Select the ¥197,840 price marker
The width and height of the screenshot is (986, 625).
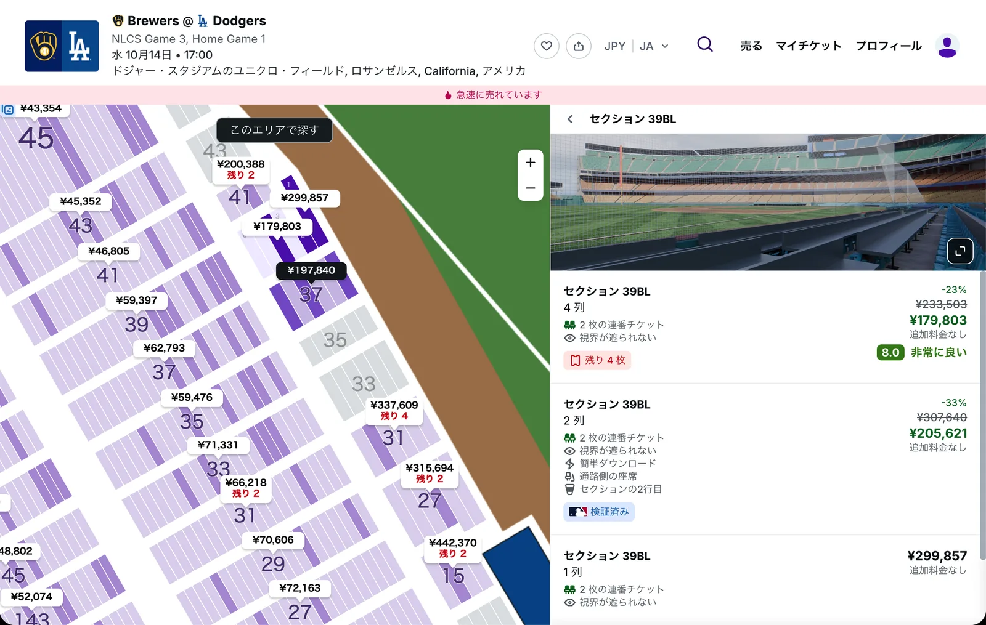[311, 270]
